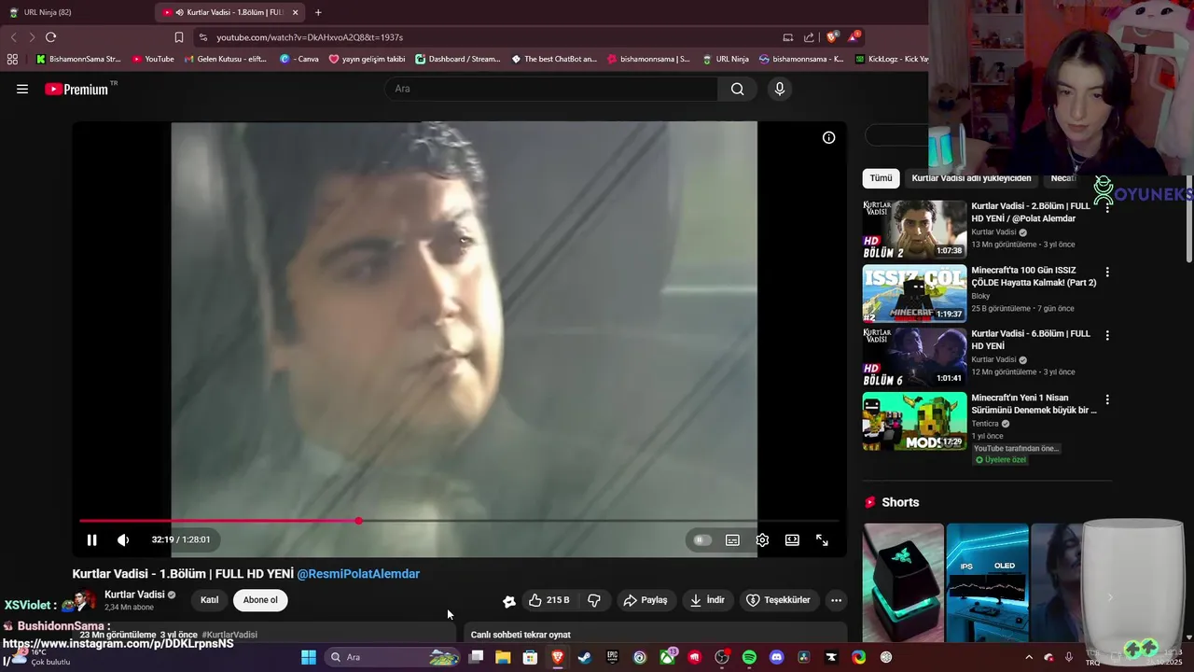Screen dimensions: 1194x672
Task: Open the browser apps grid icon
Action: [x=12, y=59]
